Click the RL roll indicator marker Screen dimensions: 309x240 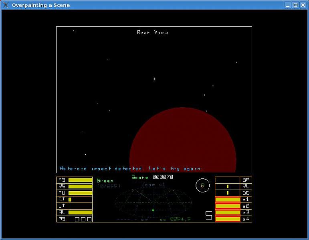pyautogui.click(x=227, y=186)
